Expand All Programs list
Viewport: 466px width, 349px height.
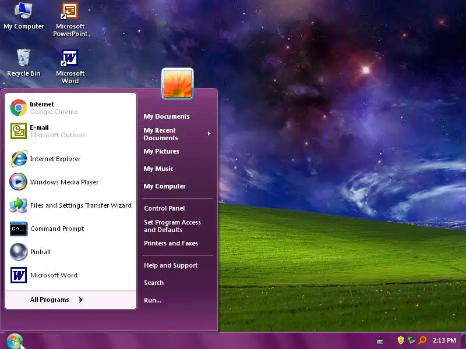click(x=70, y=300)
